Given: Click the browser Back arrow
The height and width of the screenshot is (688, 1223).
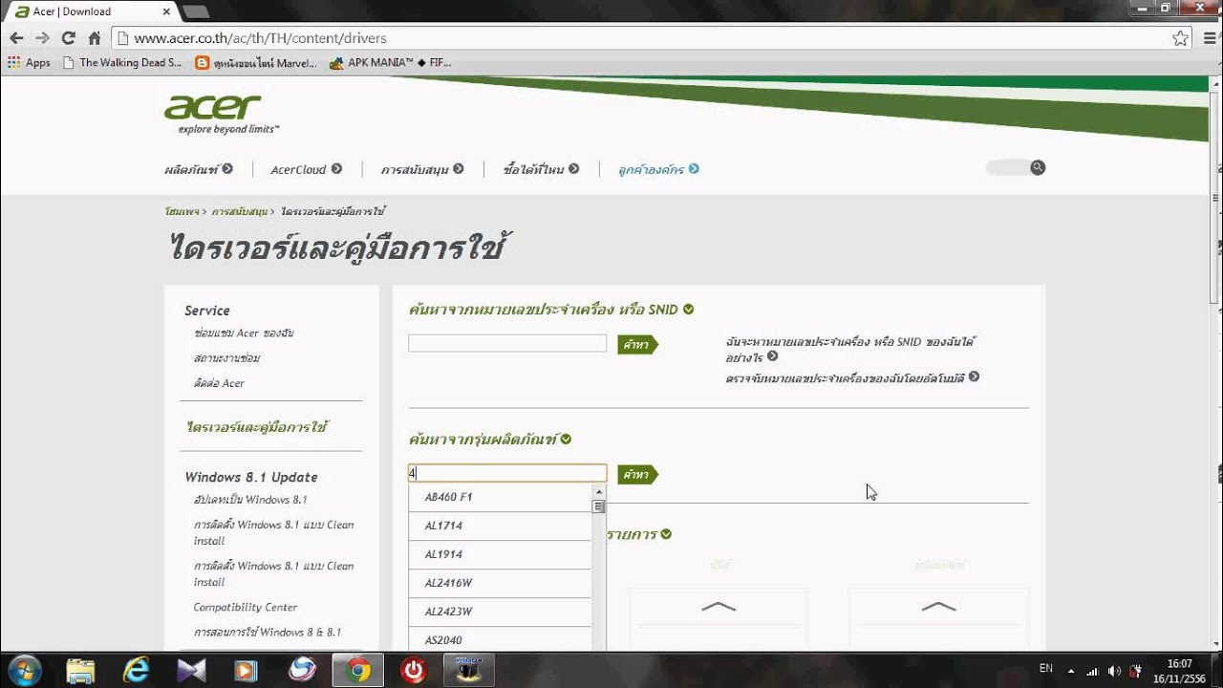Looking at the screenshot, I should click(x=16, y=38).
